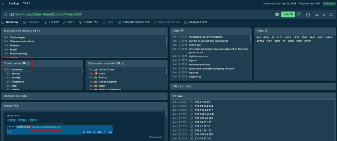Open the sidebar menu icon
This screenshot has width=337, height=141.
tap(3, 4)
